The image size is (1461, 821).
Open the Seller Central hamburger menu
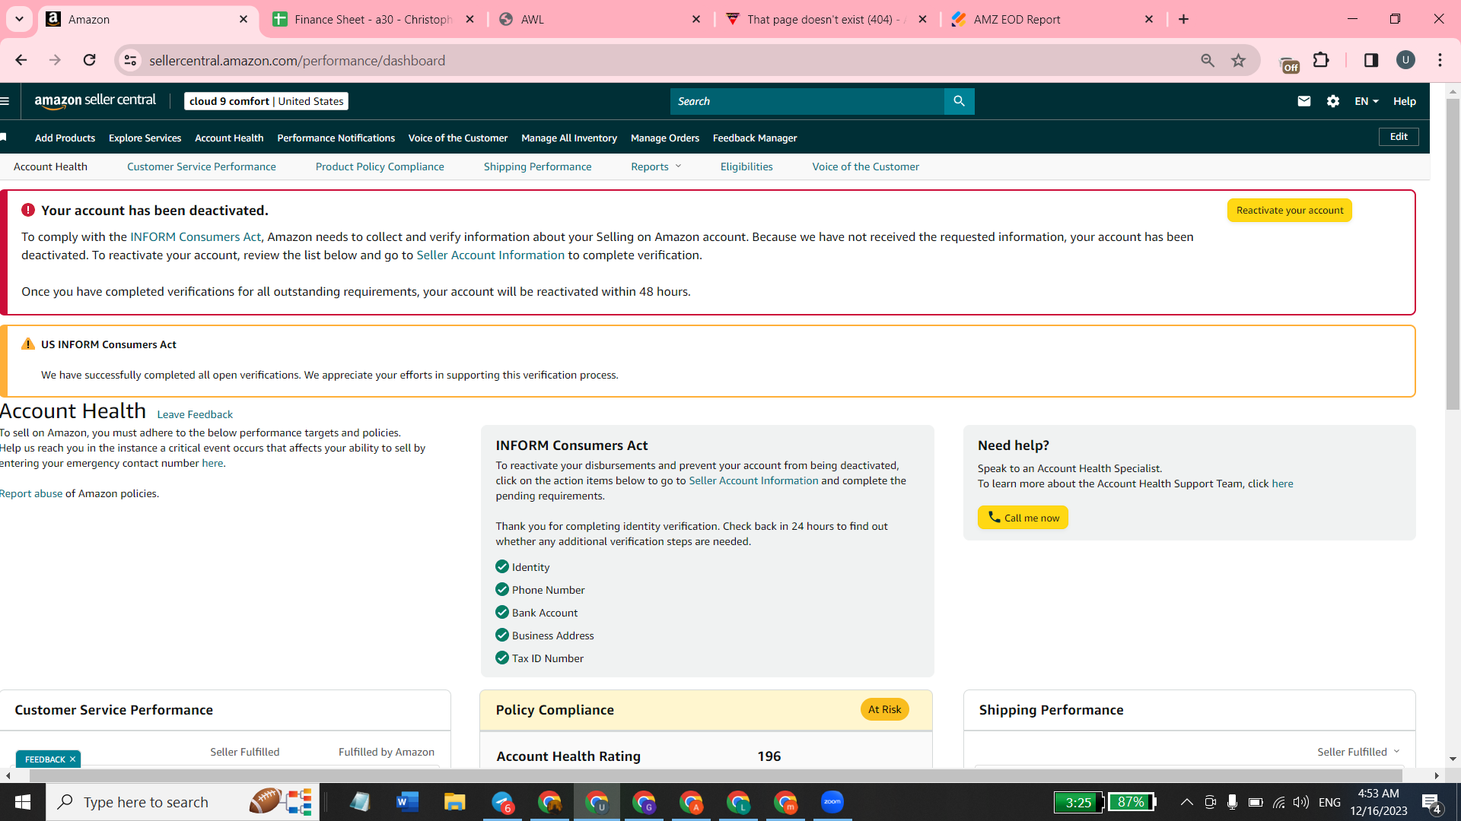(x=5, y=101)
